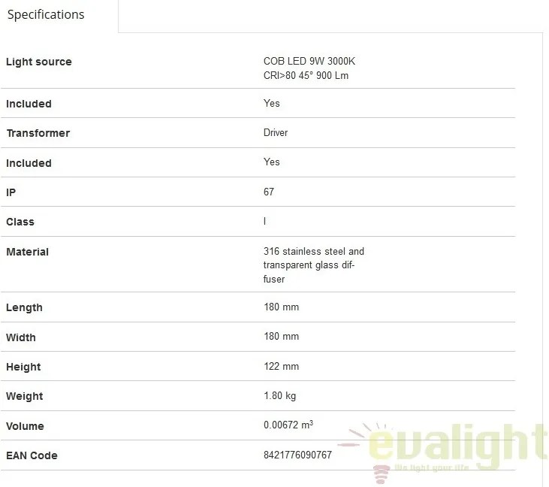Click the IP rating value 67

point(269,192)
